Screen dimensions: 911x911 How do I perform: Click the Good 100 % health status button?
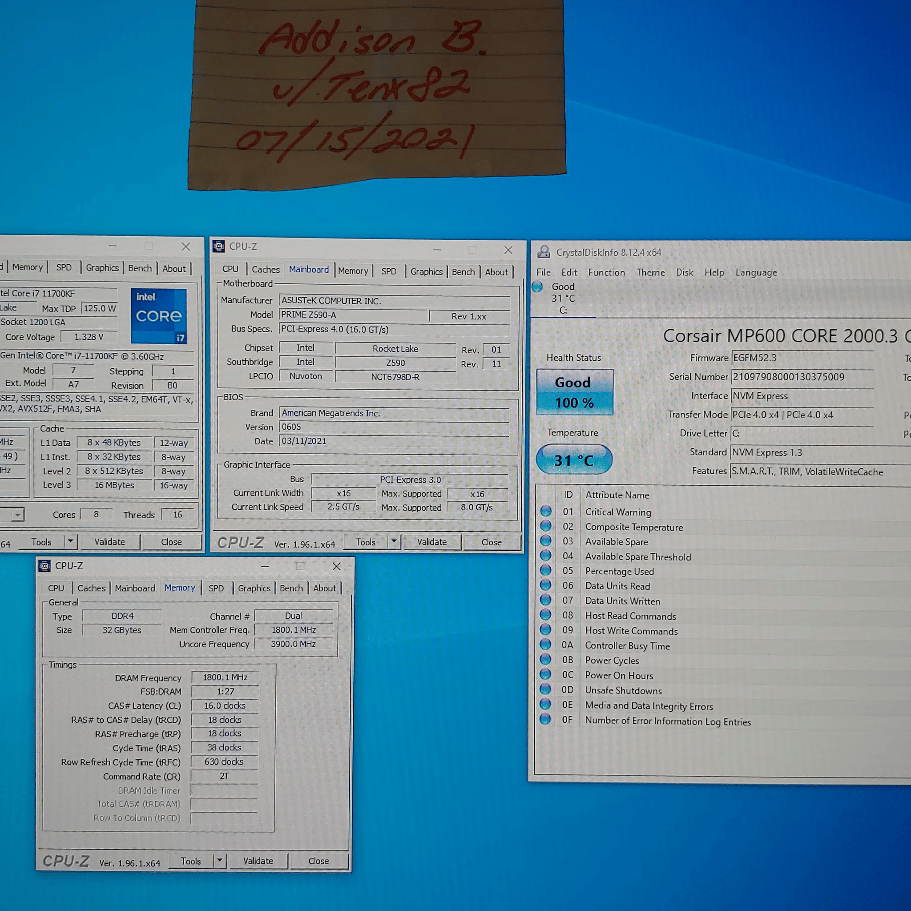pos(574,392)
